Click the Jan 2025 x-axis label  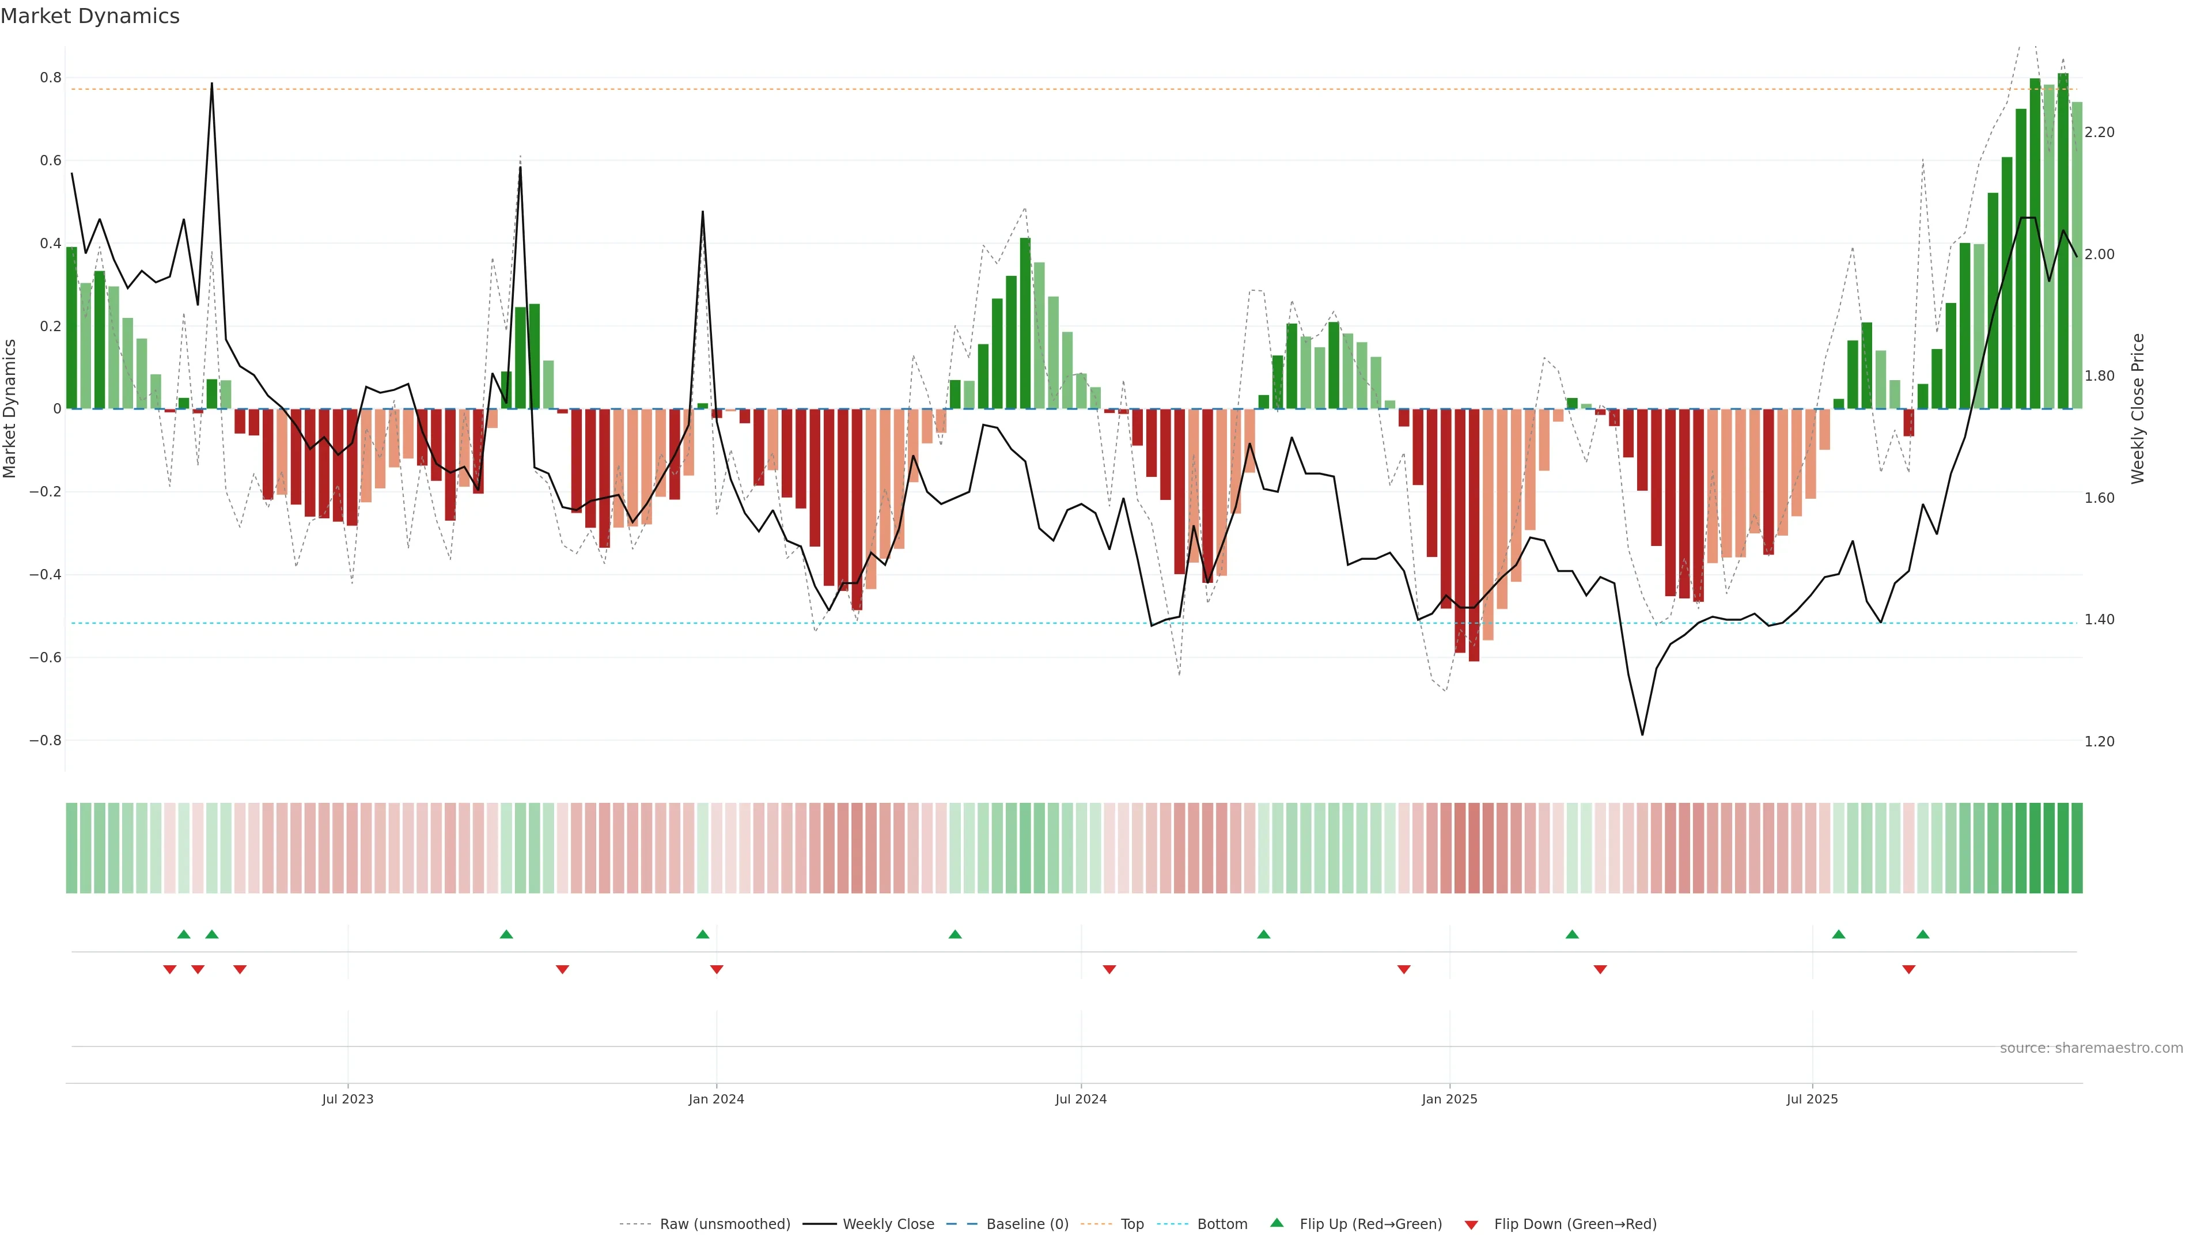point(1449,1099)
